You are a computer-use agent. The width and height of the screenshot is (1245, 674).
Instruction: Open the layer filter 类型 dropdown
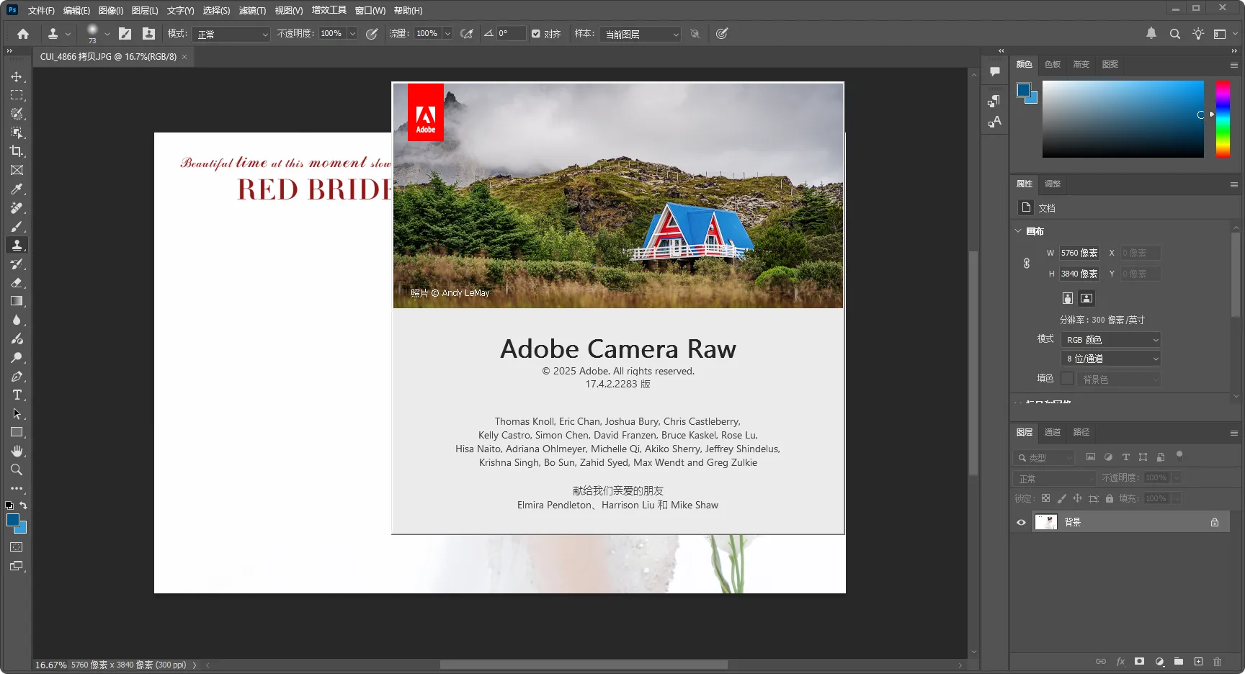[x=1044, y=457]
